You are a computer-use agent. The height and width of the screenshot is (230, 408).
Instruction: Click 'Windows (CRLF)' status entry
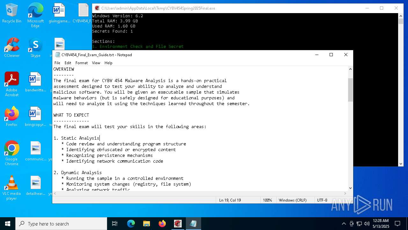(293, 200)
